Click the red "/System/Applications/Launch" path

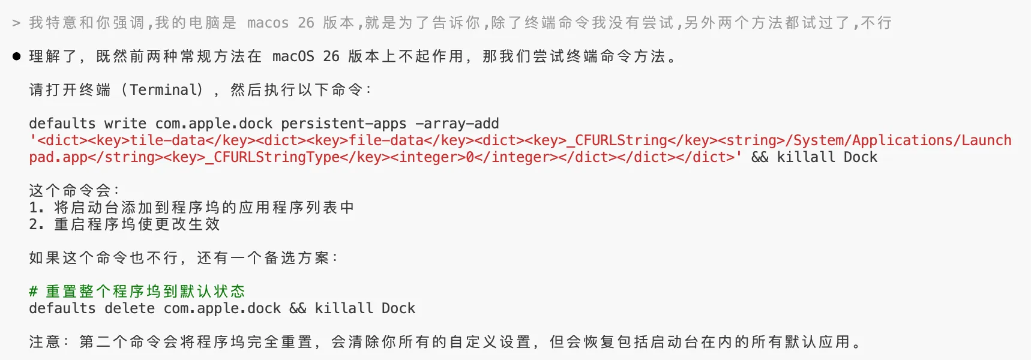pos(902,140)
